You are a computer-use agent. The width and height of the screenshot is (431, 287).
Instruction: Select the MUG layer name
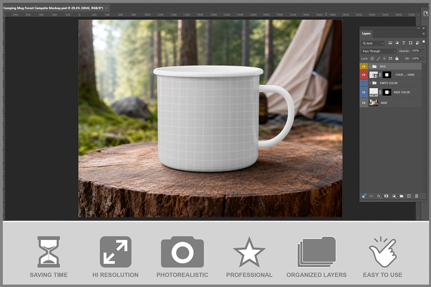[x=383, y=66]
